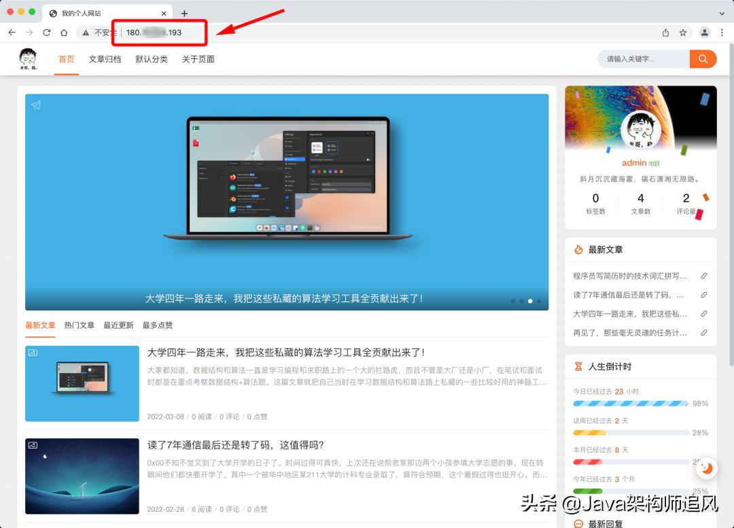
Task: Switch to the 热门文章 tab
Action: click(x=80, y=326)
